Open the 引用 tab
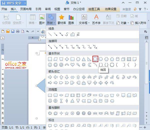The image size is (150, 130). tap(38, 9)
